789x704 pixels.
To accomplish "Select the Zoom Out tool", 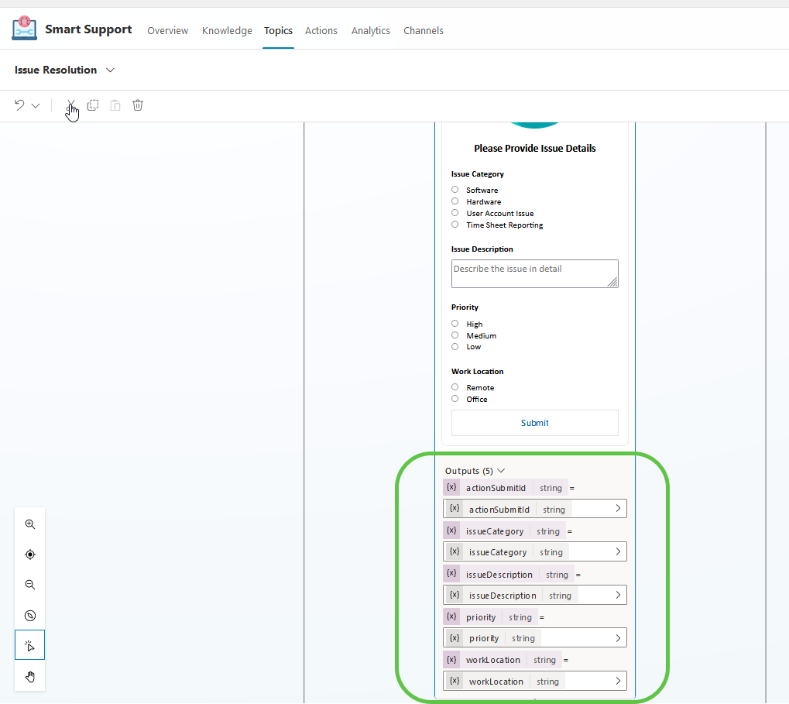I will [29, 585].
